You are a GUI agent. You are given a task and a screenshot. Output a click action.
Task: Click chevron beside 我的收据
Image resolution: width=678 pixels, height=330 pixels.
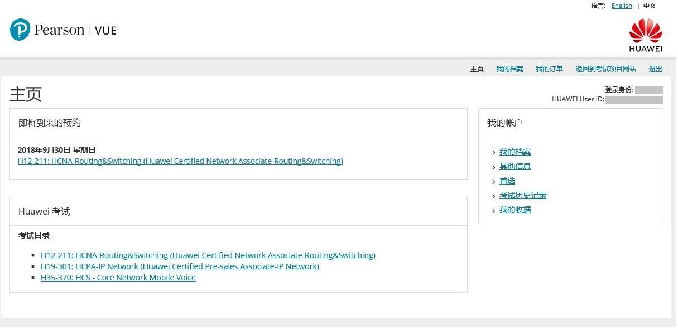tap(494, 211)
